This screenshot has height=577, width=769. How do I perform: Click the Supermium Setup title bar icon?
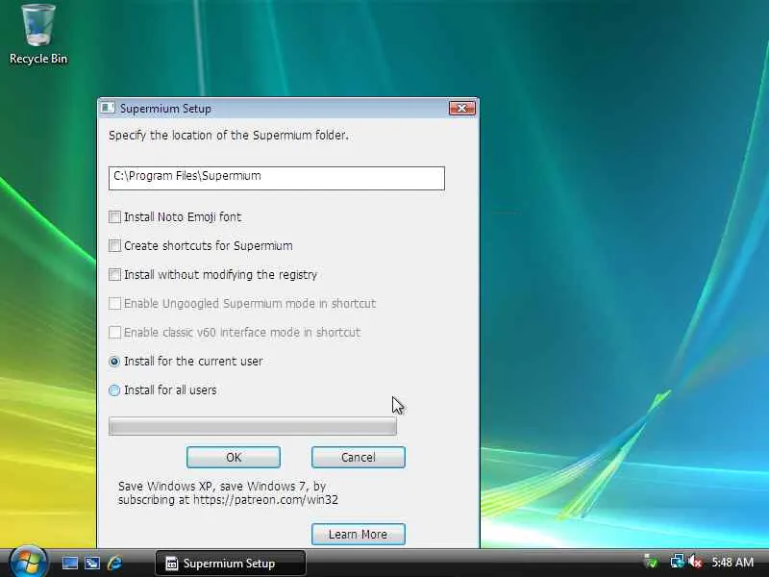(108, 108)
